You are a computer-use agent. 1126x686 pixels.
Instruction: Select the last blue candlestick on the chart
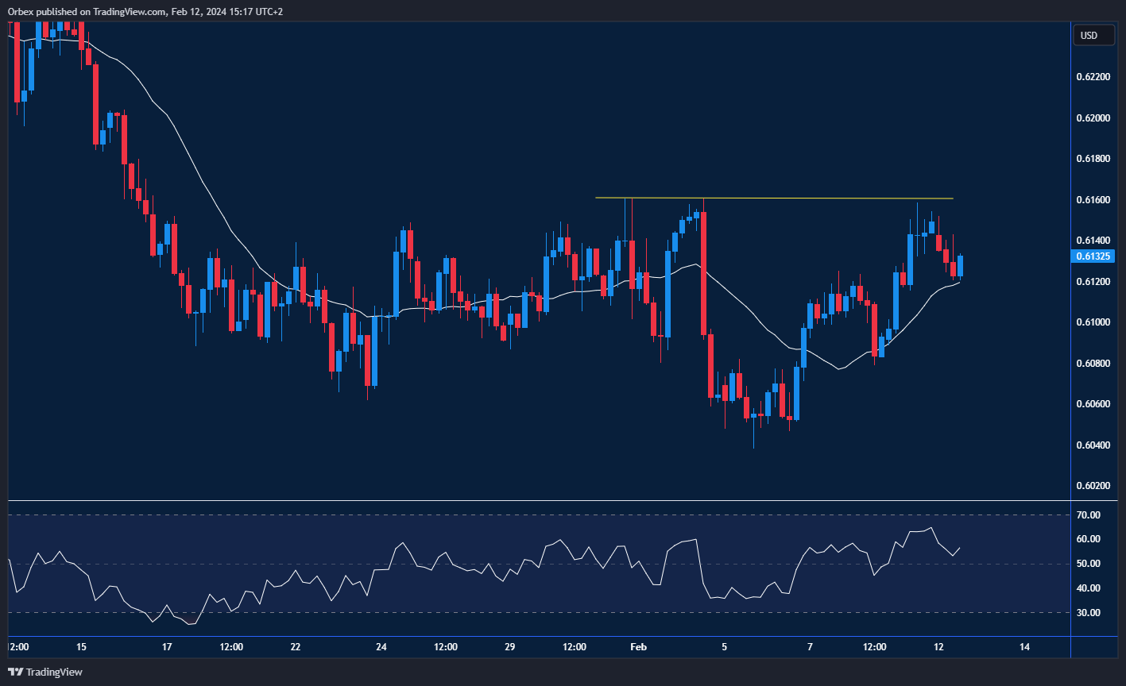(x=959, y=266)
